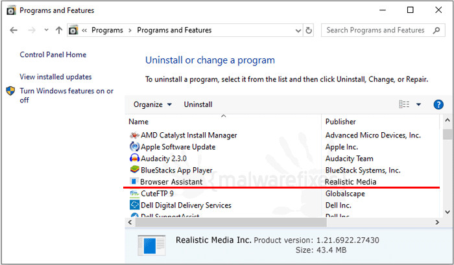Screen dimensions: 454x265
Task: Click the Programs breadcrumb
Action: pyautogui.click(x=107, y=30)
